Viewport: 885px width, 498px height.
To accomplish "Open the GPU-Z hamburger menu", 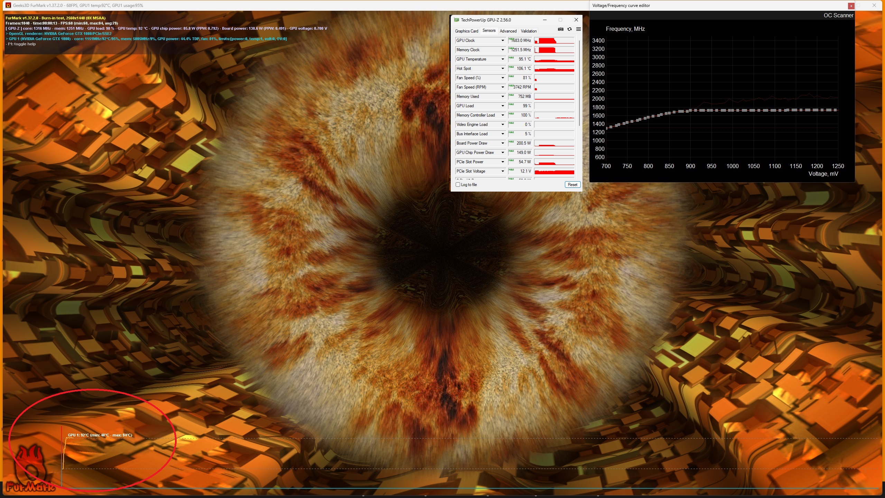I will click(578, 29).
